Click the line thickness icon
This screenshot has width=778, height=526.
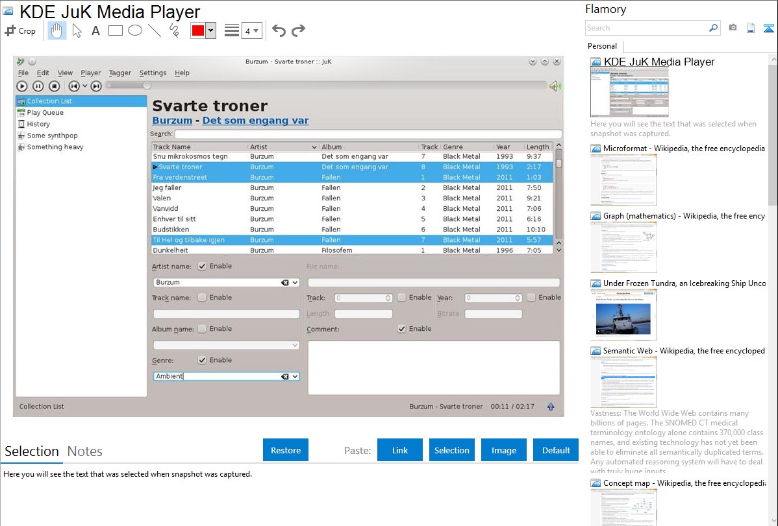(x=232, y=30)
